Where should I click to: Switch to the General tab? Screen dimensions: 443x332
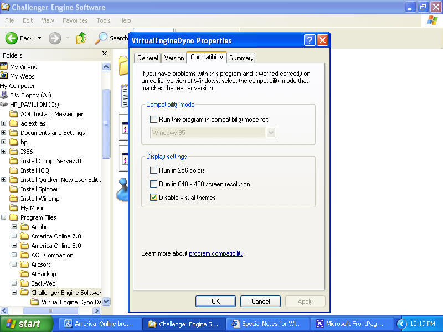(x=147, y=58)
